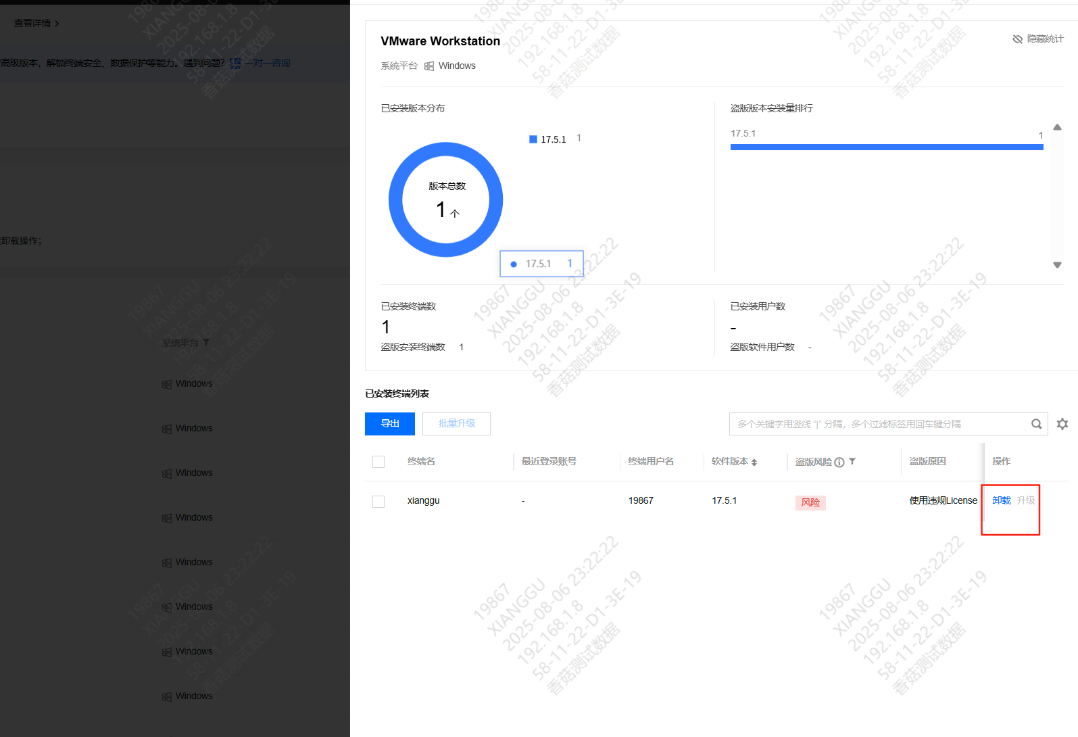The width and height of the screenshot is (1078, 737).
Task: Click the 使用违规License cell
Action: [x=944, y=500]
